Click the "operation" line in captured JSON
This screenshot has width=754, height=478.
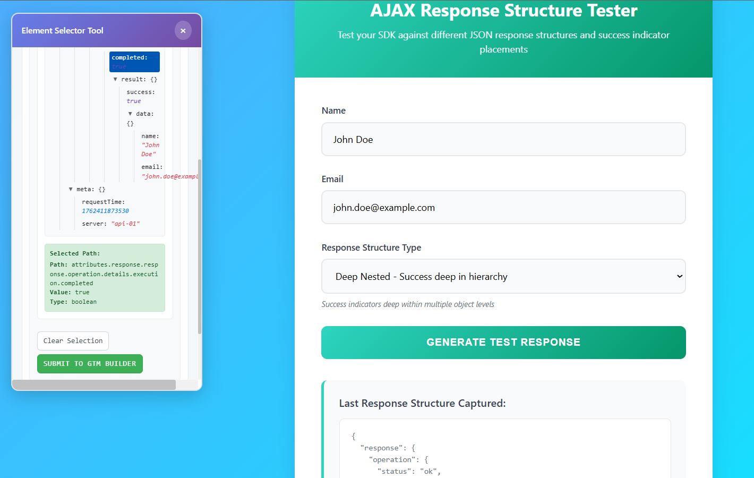coord(399,459)
